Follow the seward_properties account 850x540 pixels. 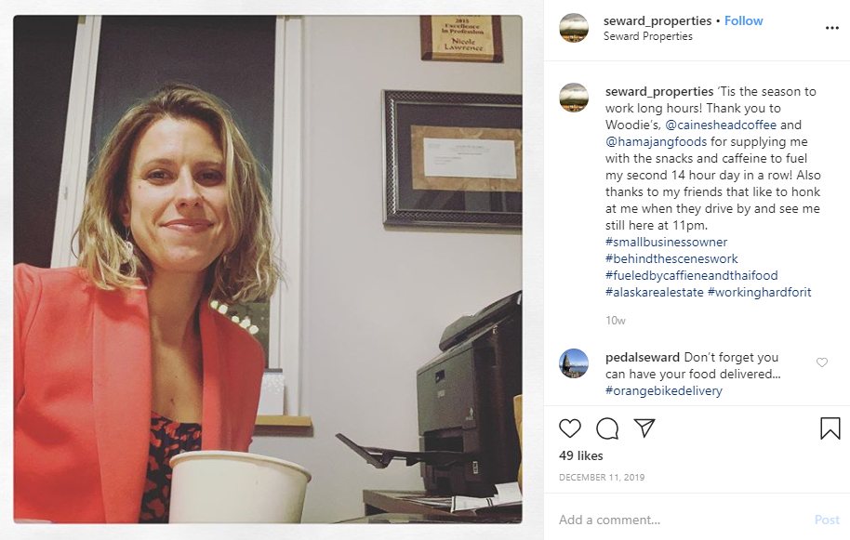click(743, 20)
